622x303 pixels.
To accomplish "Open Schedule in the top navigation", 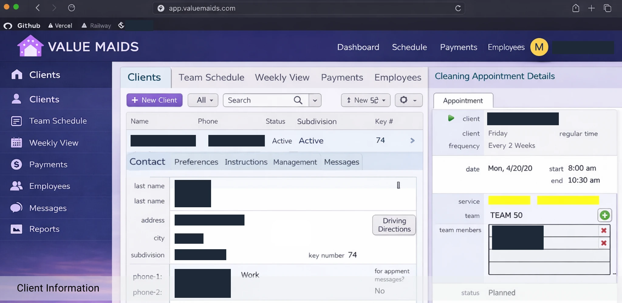I will pos(409,47).
